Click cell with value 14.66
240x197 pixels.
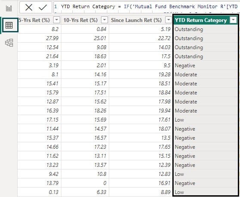[x=39, y=147]
